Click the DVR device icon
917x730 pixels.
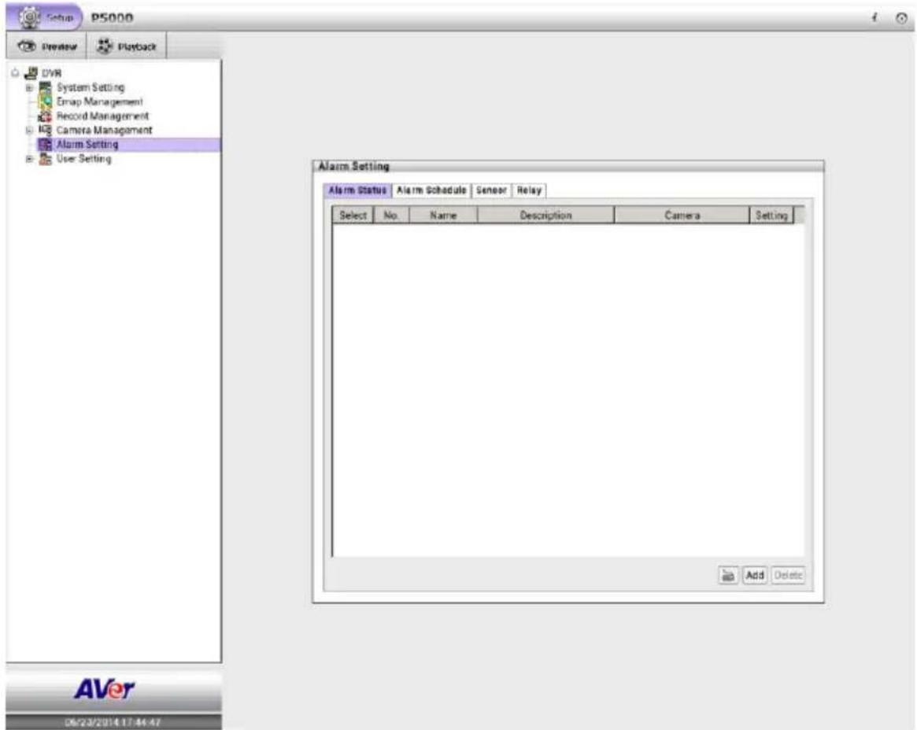pyautogui.click(x=31, y=73)
